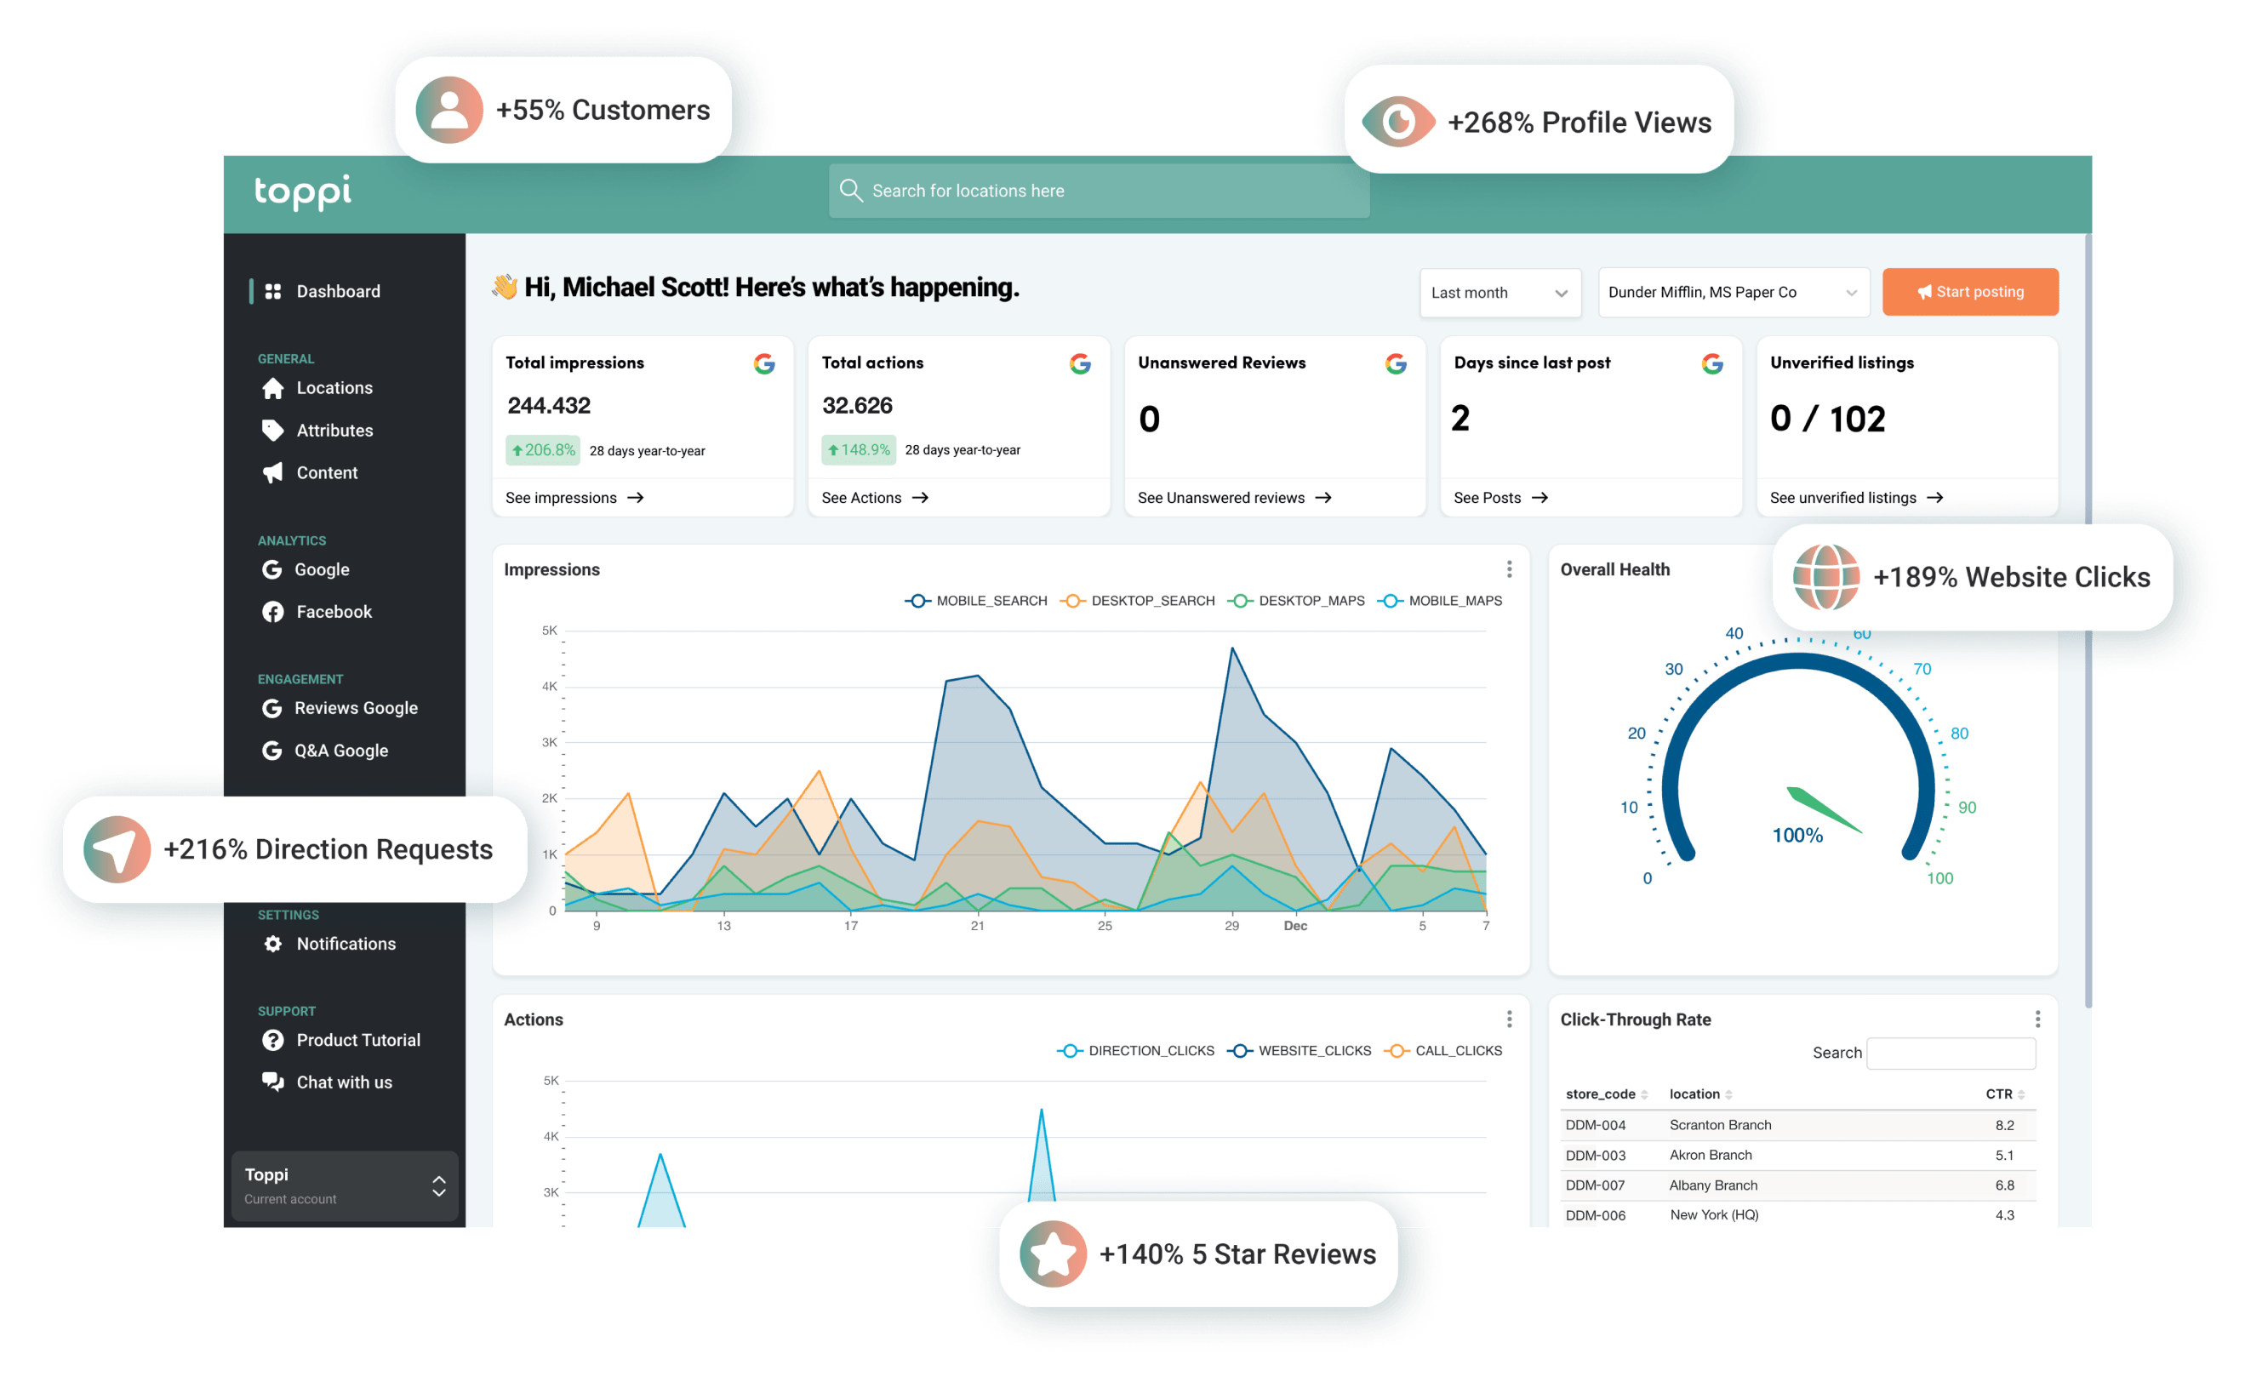The image size is (2245, 1382).
Task: Click the Notifications gear icon
Action: (x=272, y=943)
